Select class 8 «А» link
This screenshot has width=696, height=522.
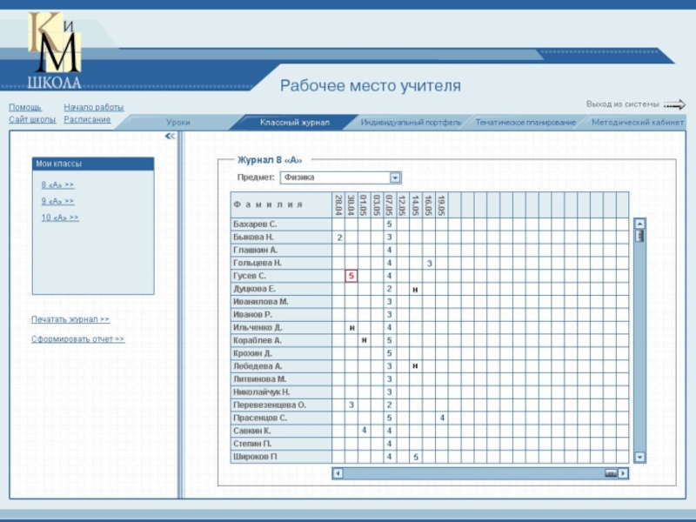(x=57, y=185)
